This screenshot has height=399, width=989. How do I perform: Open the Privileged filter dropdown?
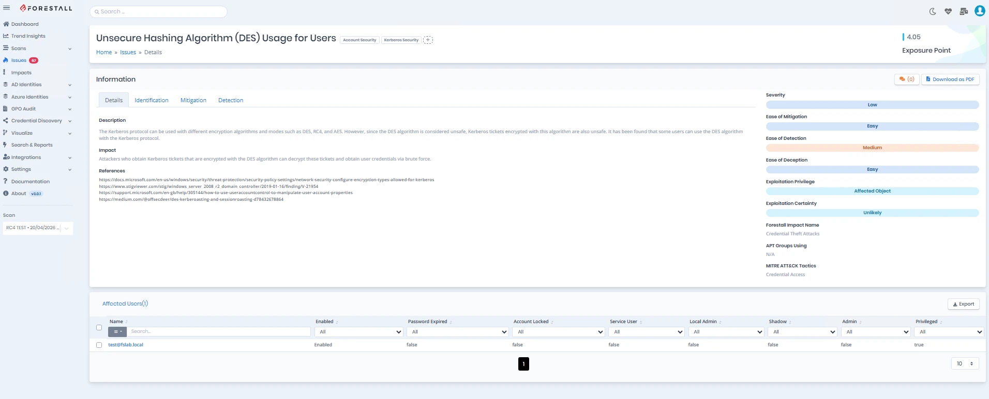(949, 332)
